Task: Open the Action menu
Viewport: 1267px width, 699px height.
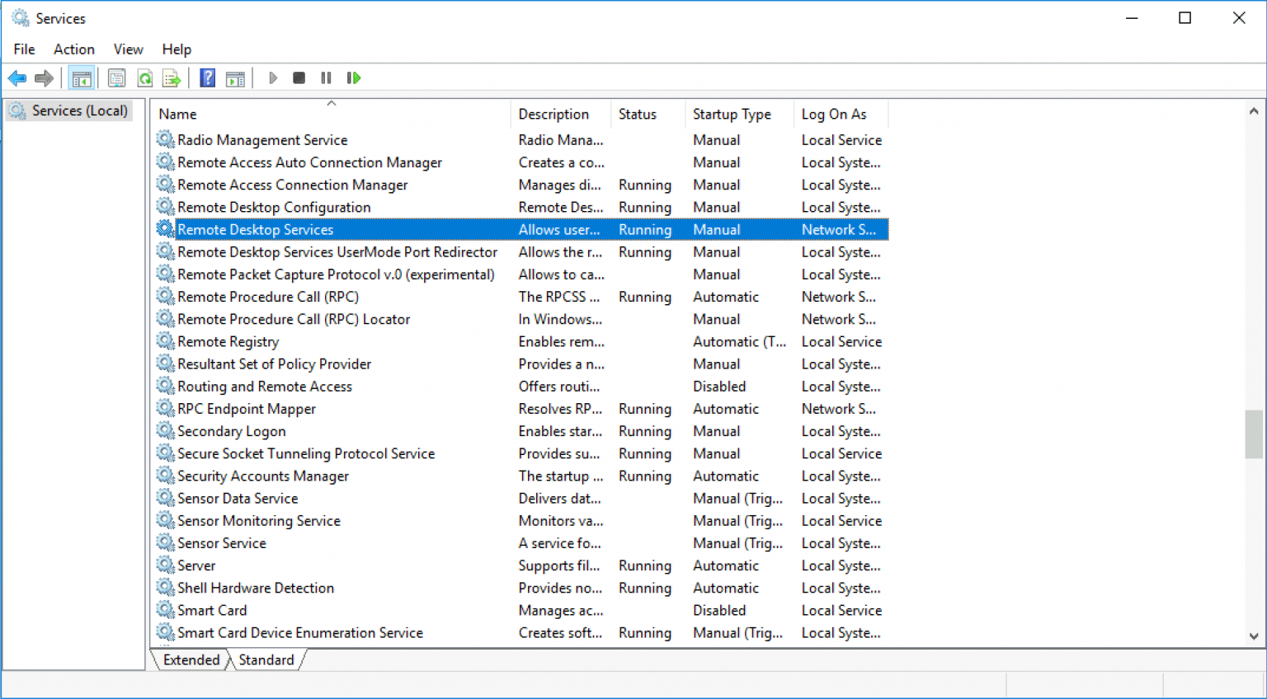Action: pos(74,49)
